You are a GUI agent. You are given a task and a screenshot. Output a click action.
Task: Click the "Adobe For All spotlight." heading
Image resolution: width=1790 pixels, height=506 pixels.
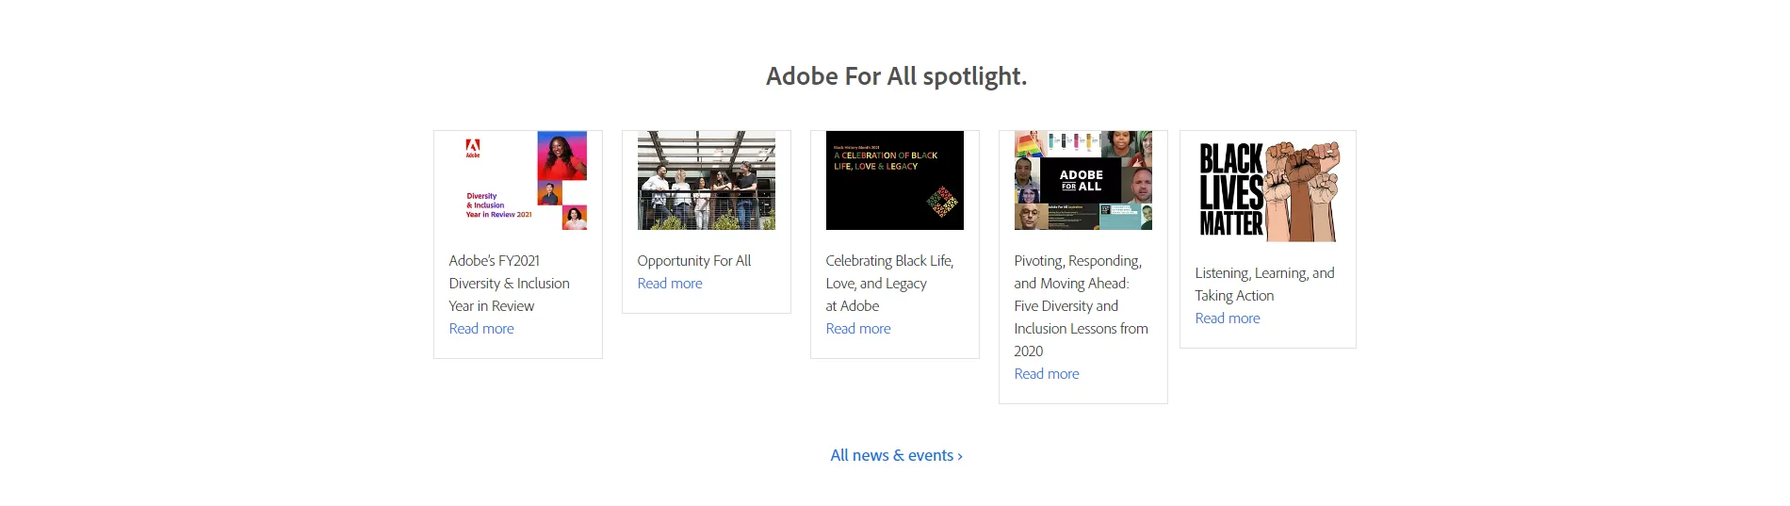point(896,76)
